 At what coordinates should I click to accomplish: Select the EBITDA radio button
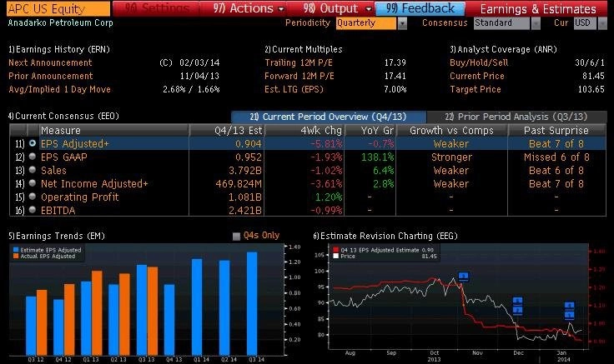(x=33, y=210)
